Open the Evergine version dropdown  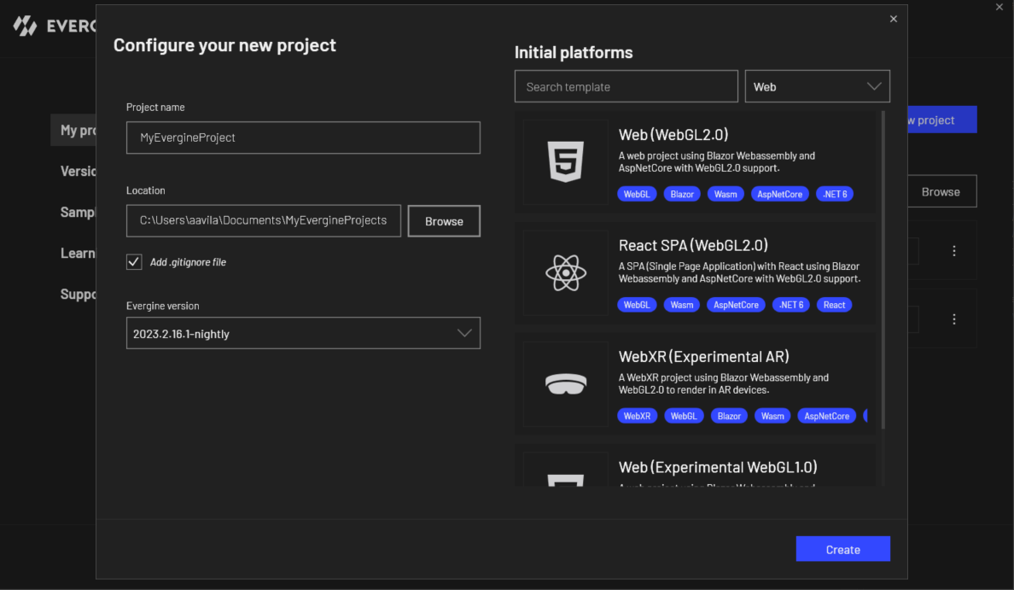(x=303, y=333)
